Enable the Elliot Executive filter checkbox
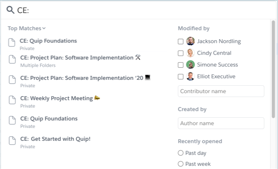Screen dimensions: 278x169 [180, 77]
